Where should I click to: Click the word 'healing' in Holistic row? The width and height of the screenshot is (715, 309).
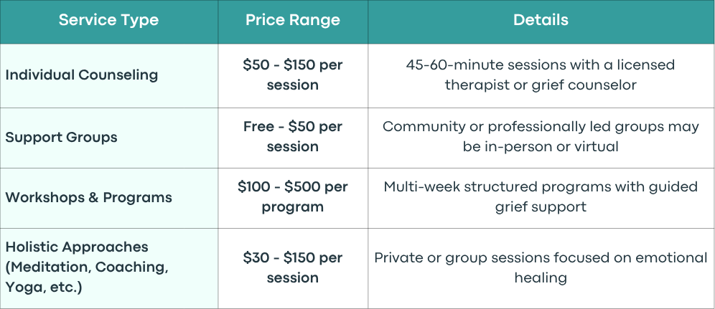[541, 277]
